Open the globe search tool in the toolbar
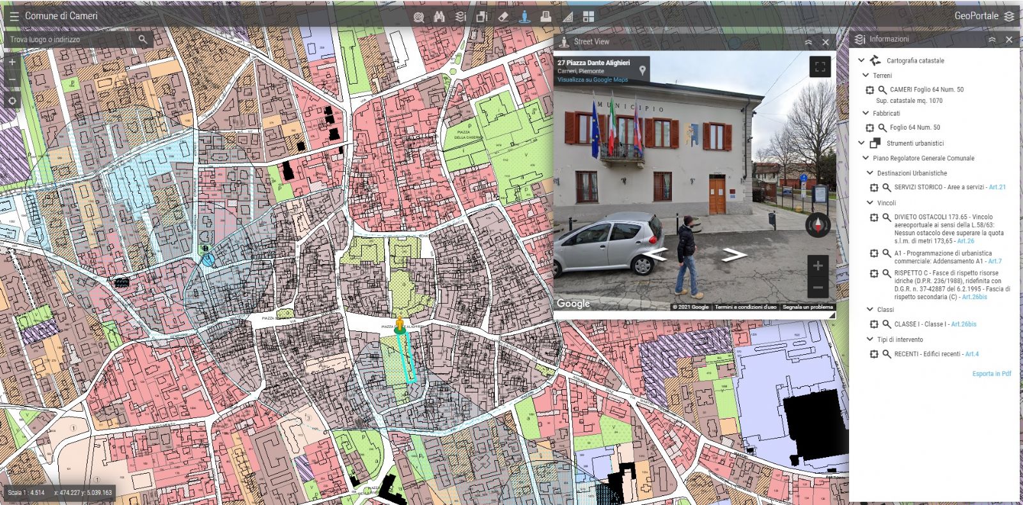 click(x=419, y=17)
